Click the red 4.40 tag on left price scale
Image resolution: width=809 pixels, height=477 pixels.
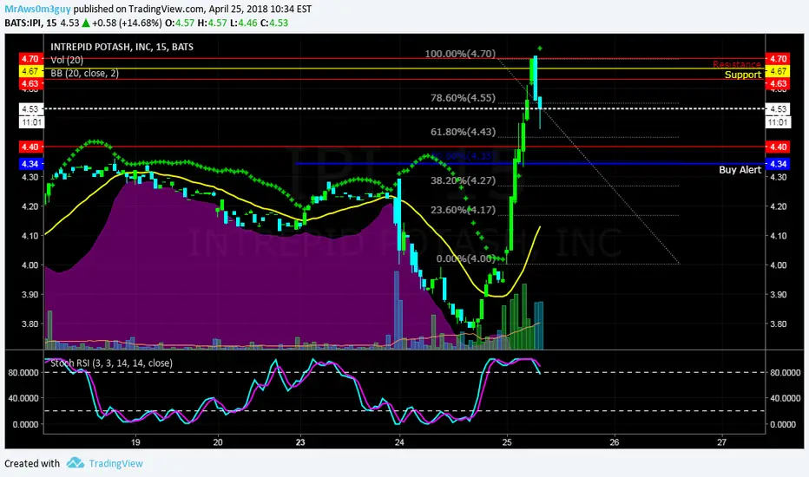point(30,147)
